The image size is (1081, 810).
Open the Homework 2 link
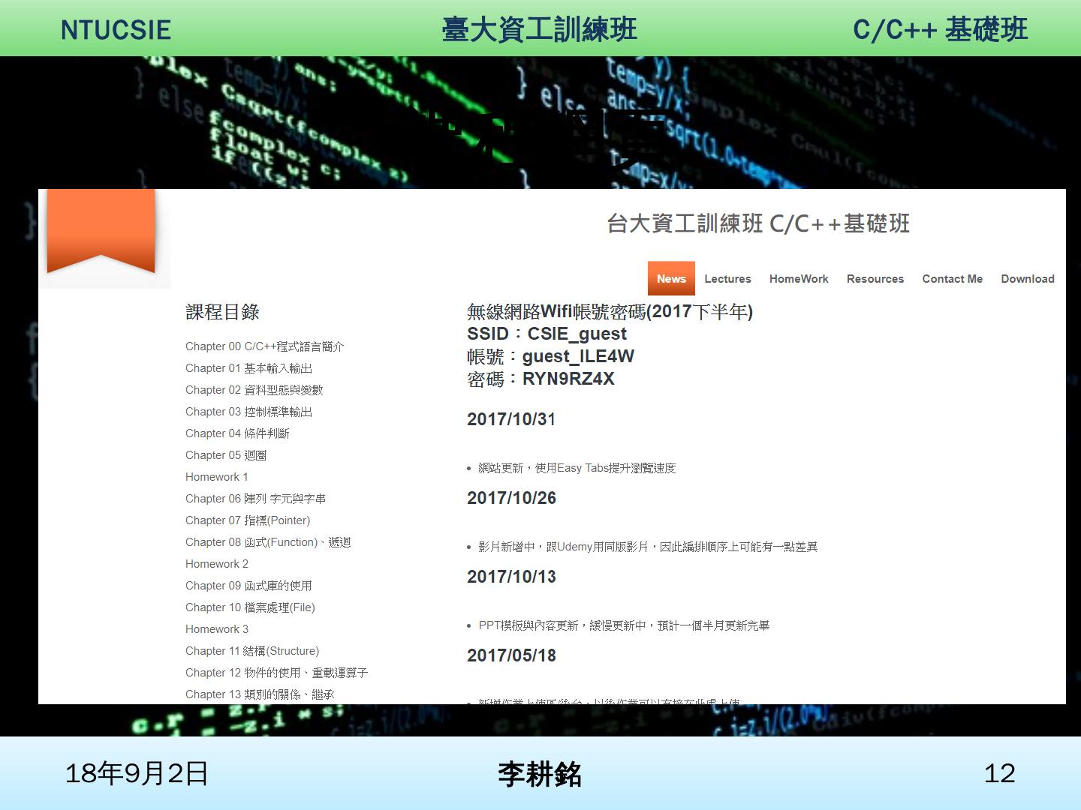[216, 564]
